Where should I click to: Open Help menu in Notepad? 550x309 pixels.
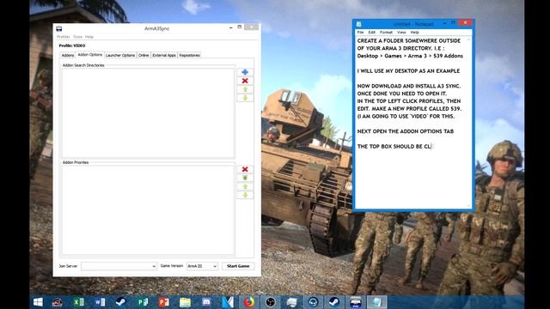tap(414, 33)
